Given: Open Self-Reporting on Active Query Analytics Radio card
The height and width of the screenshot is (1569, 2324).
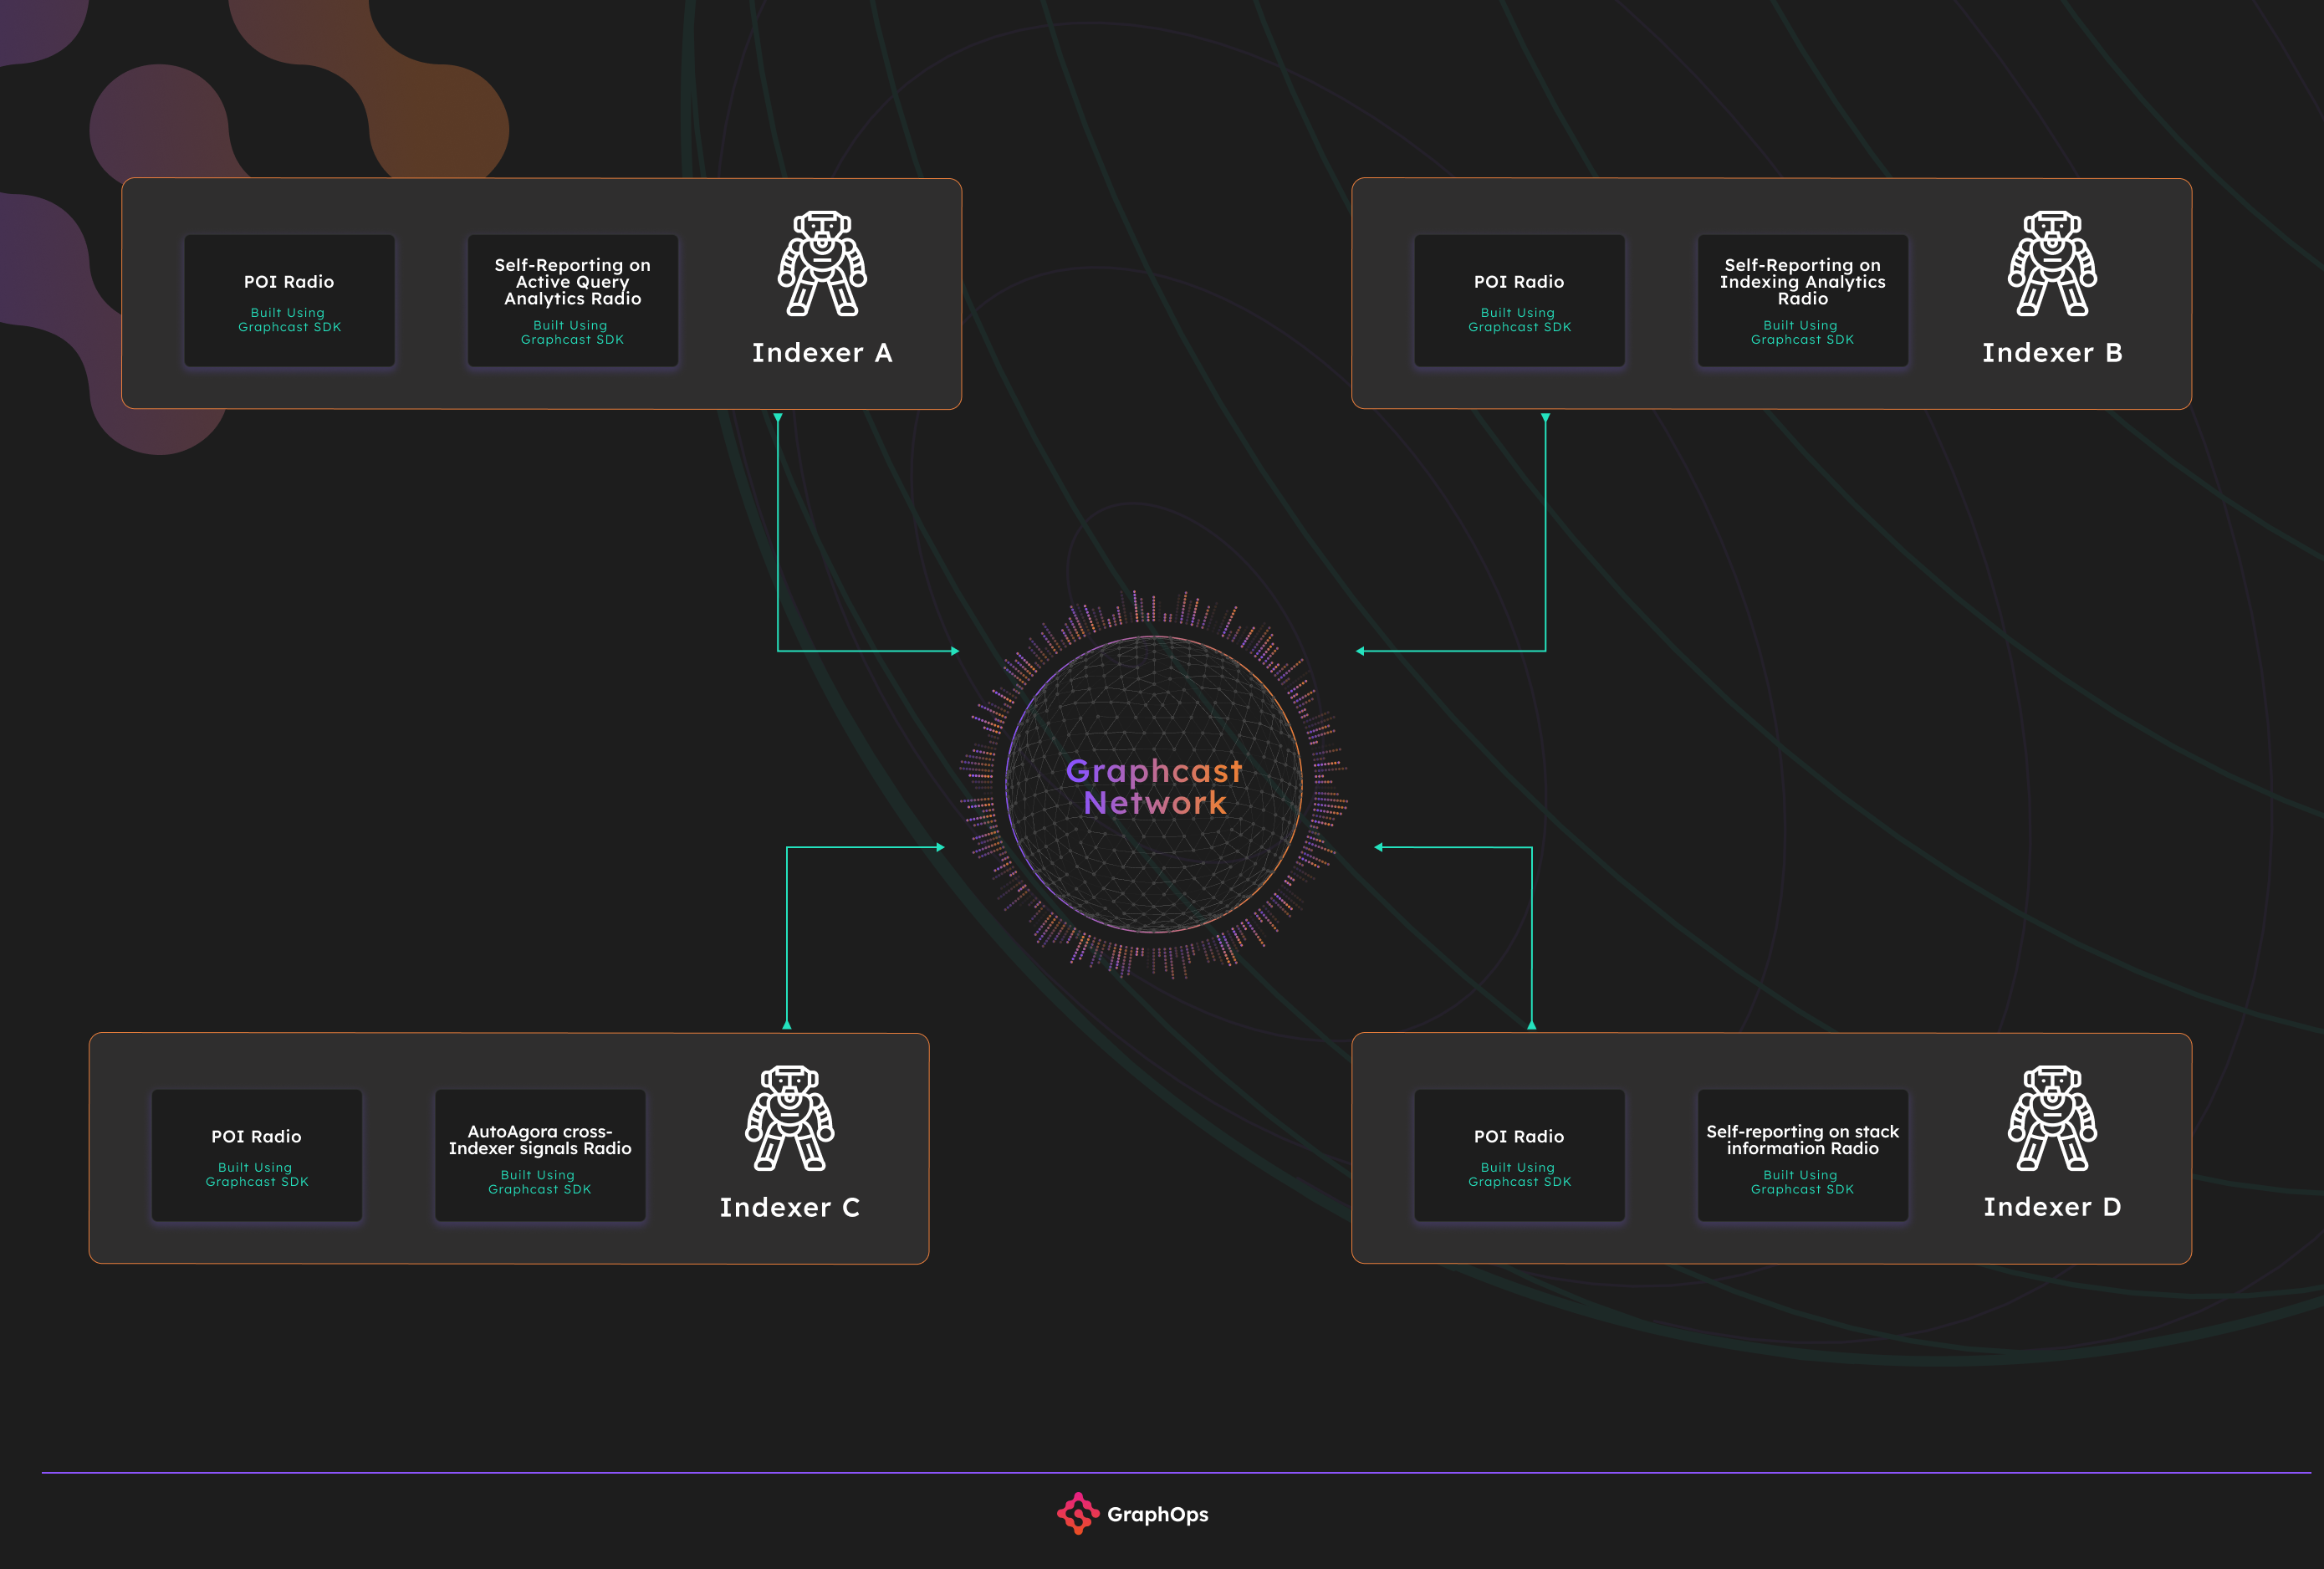Looking at the screenshot, I should [572, 300].
